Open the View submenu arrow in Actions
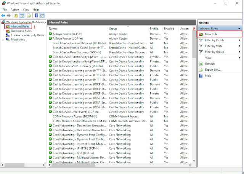Viewport: 244px width, 174px height. [239, 58]
